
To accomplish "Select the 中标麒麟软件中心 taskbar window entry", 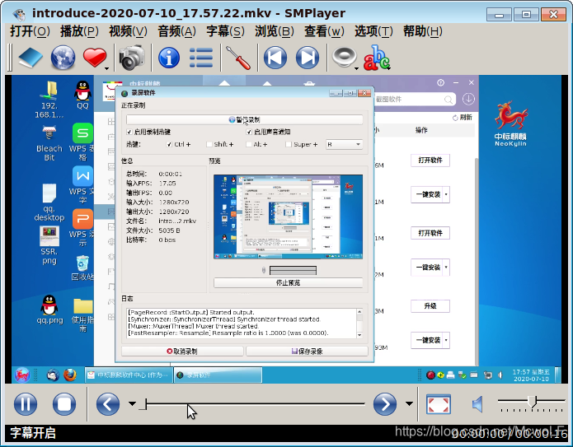I will coord(129,375).
